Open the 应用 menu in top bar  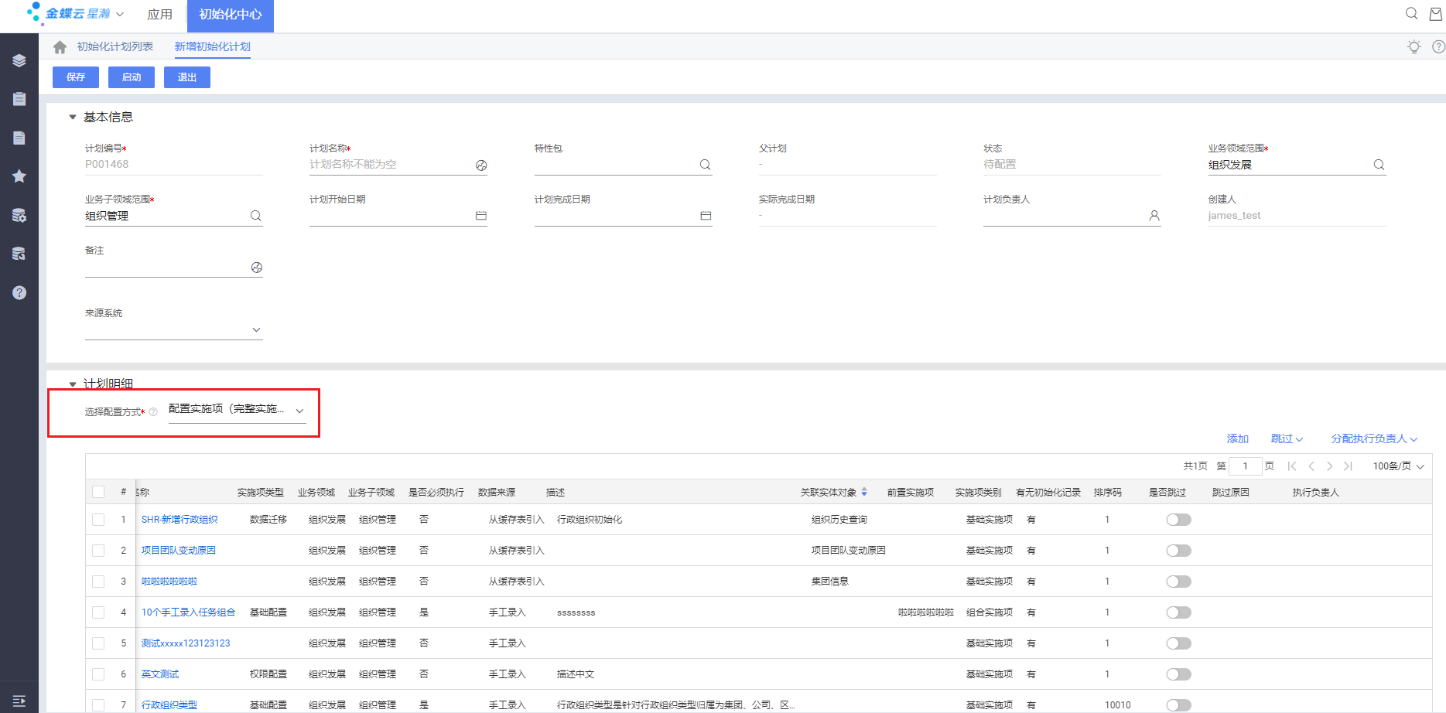pos(159,15)
